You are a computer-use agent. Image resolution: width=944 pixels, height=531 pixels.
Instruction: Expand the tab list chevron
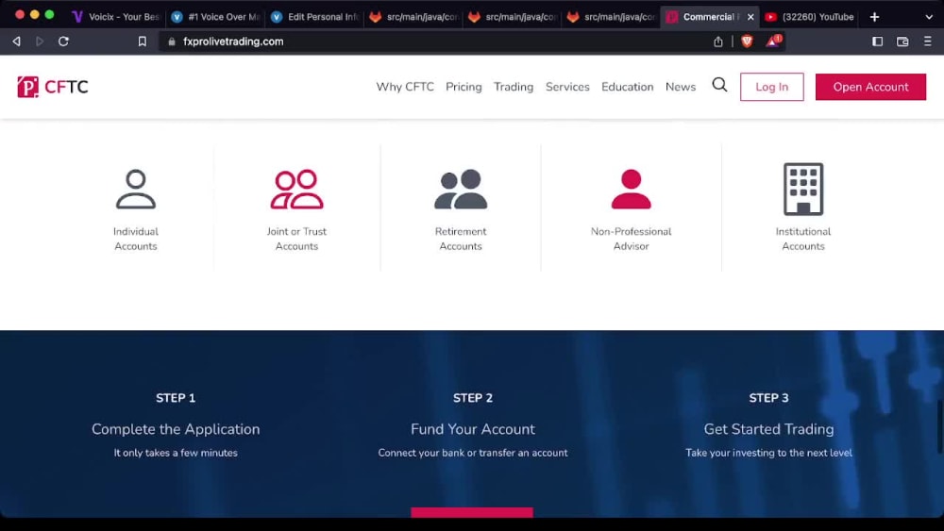tap(928, 17)
